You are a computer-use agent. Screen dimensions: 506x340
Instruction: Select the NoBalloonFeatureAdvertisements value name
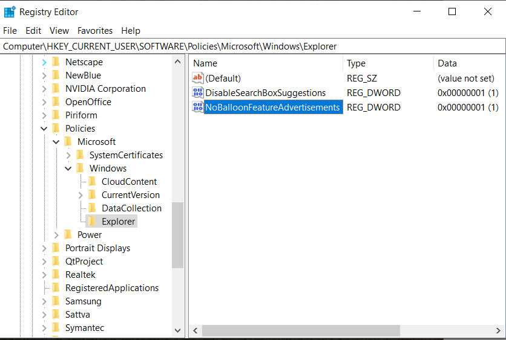272,107
